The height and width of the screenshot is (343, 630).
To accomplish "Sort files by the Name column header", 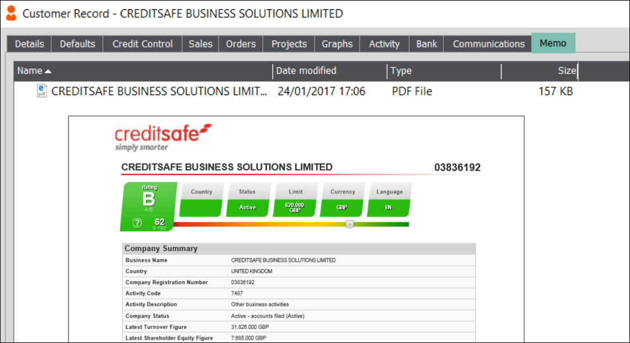I will pos(143,71).
